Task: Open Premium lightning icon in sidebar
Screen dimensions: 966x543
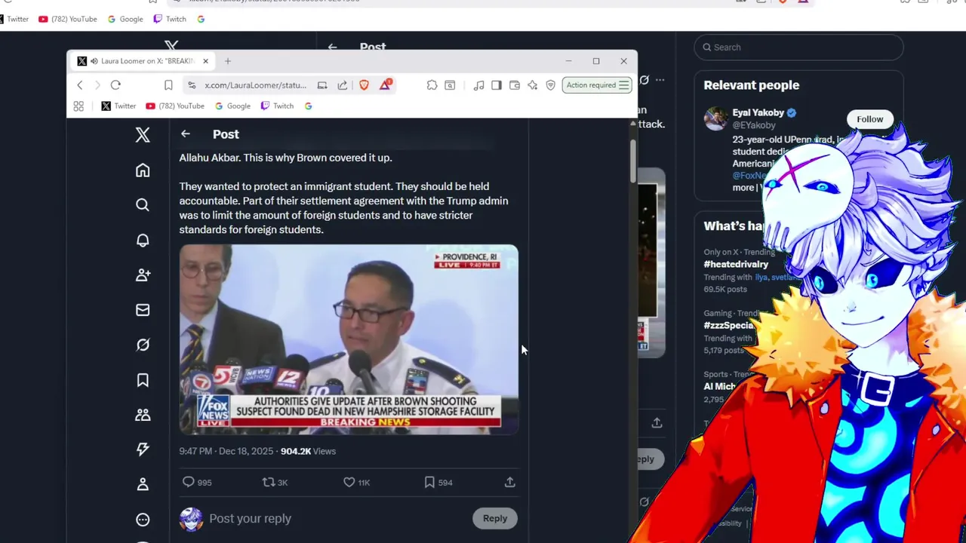Action: (143, 449)
